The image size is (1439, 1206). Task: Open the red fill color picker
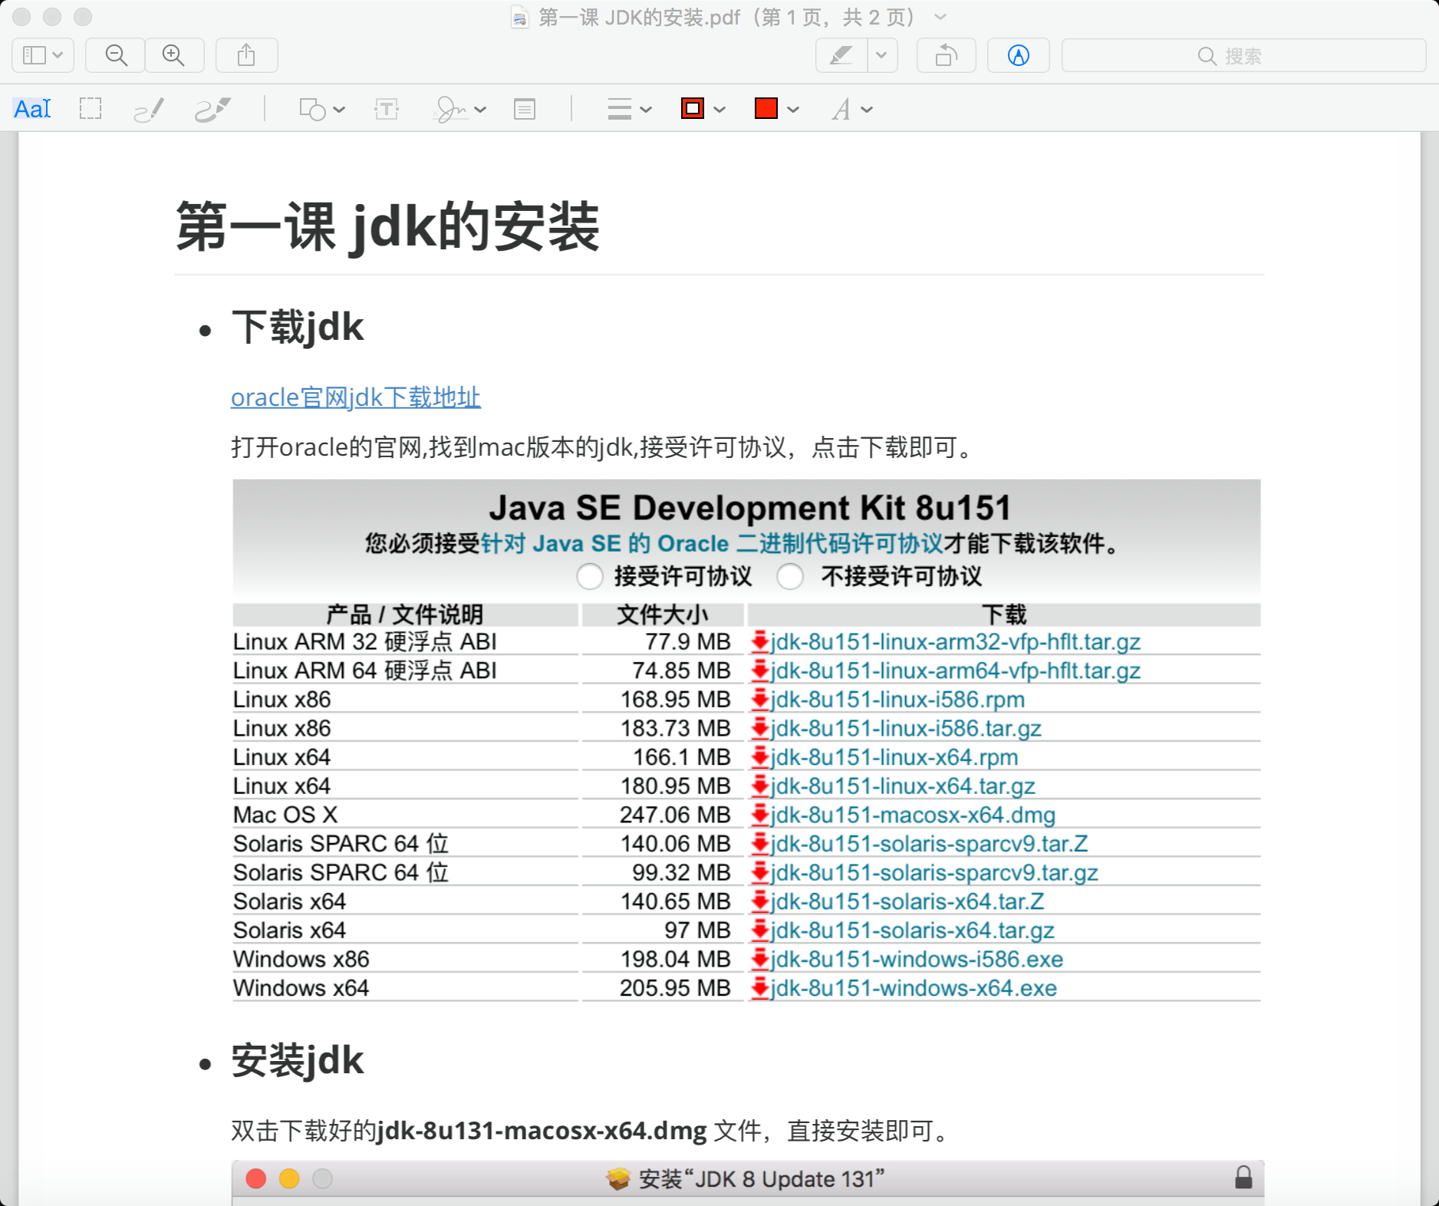click(x=776, y=109)
